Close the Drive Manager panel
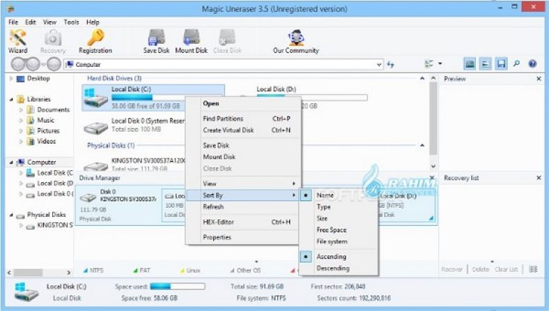This screenshot has width=549, height=311. coord(432,178)
